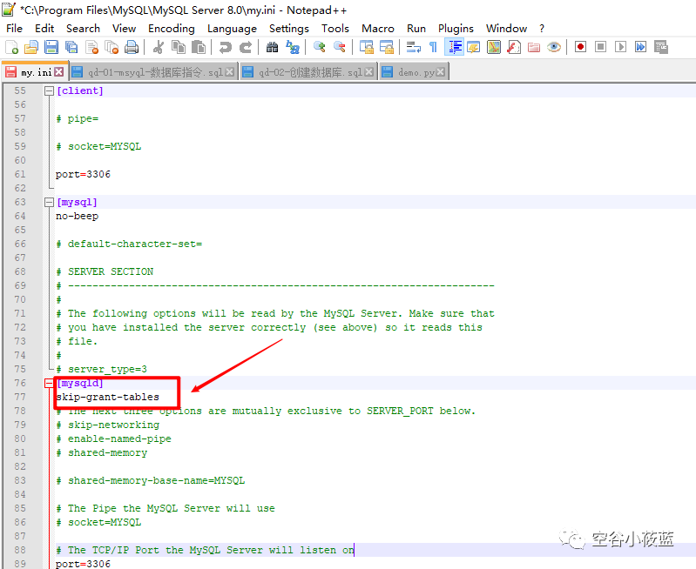Screen dimensions: 696x569
Task: Click the skip-grant-tables line
Action: coord(107,397)
